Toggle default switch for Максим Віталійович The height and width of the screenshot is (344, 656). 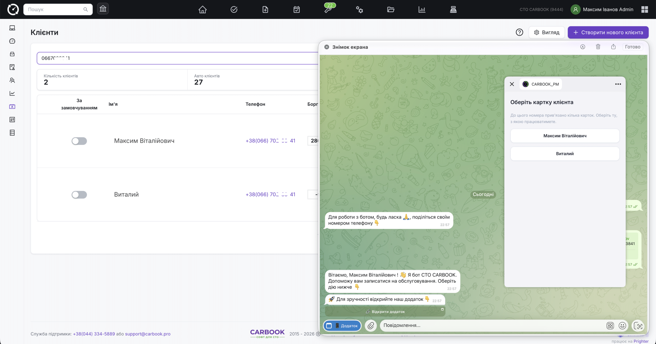(79, 141)
